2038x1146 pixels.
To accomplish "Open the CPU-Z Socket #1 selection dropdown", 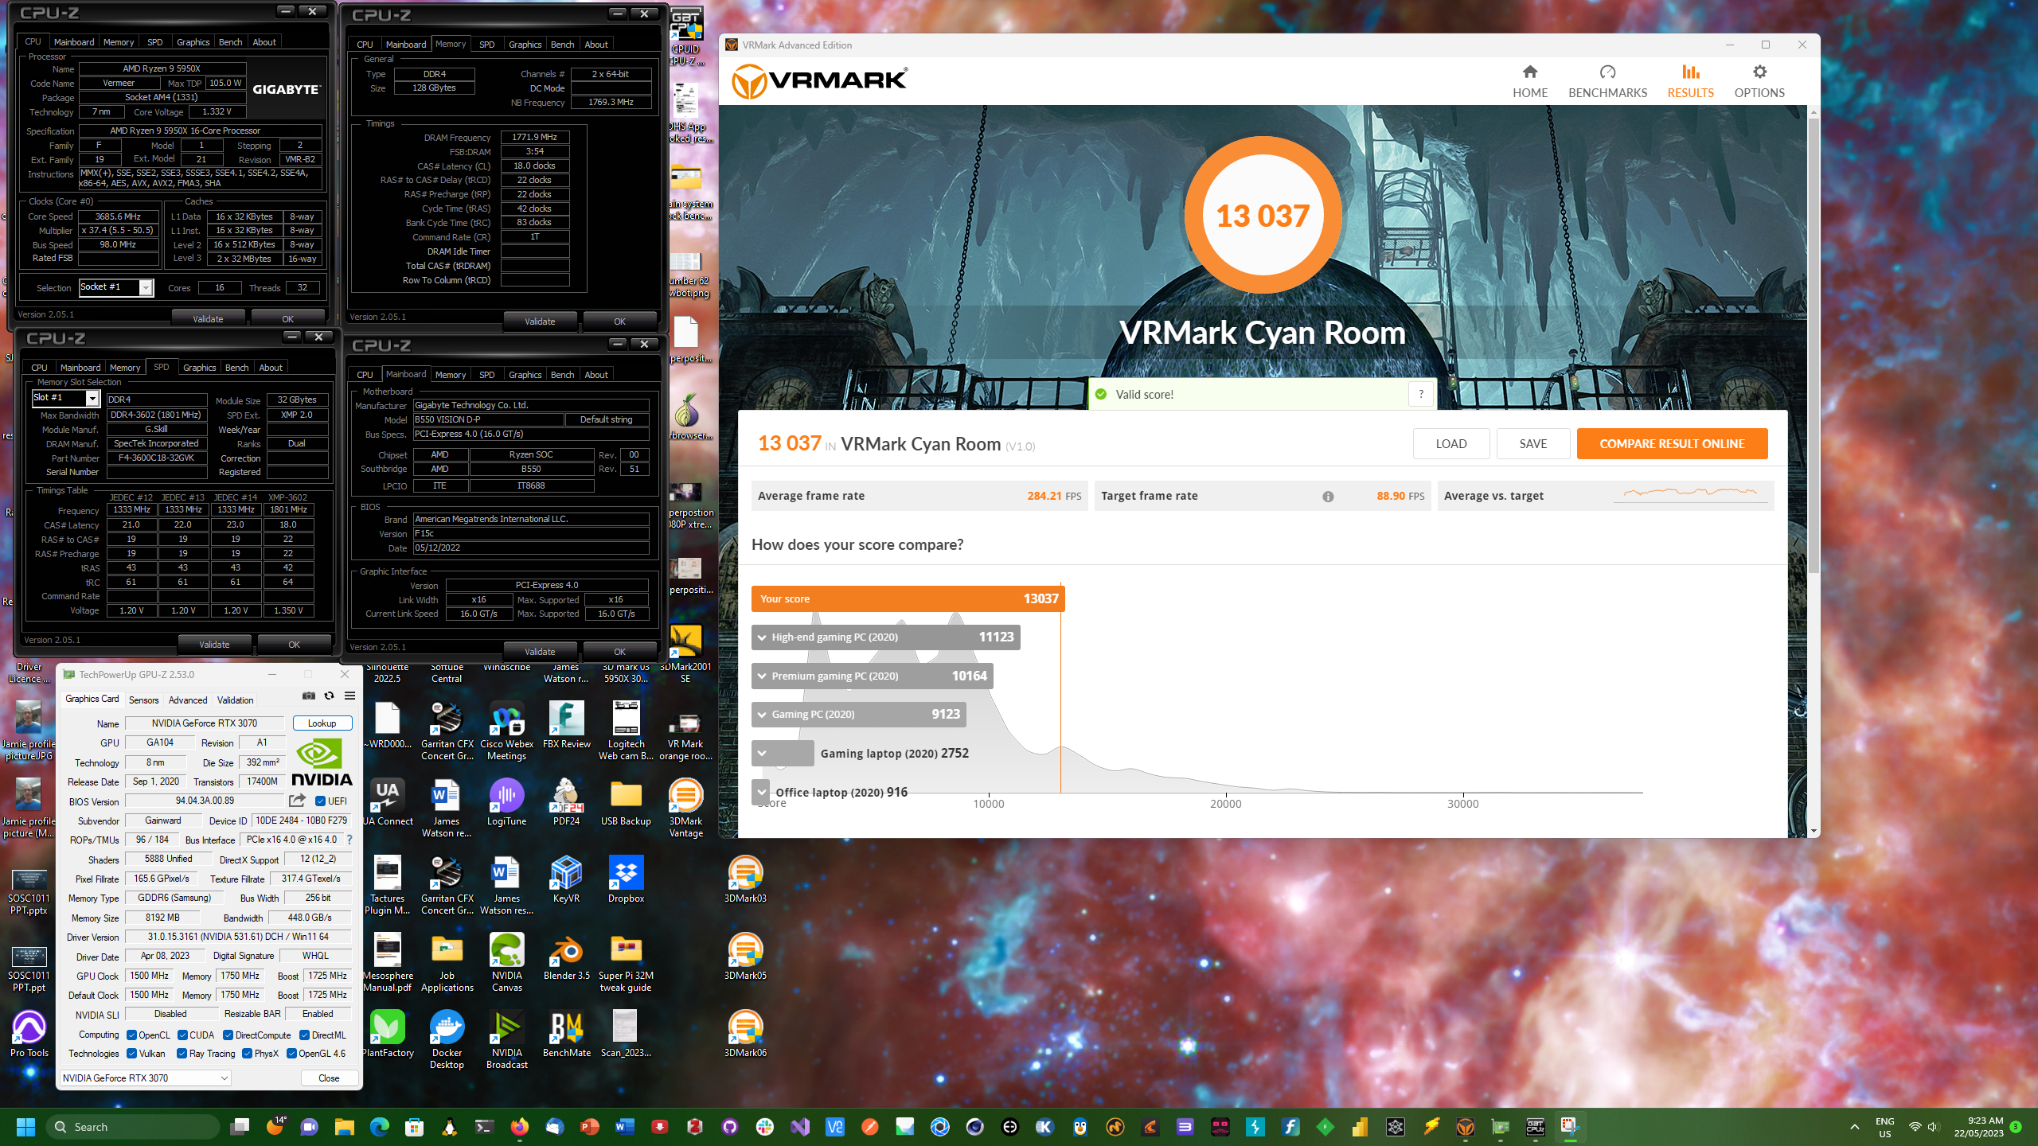I will (146, 287).
